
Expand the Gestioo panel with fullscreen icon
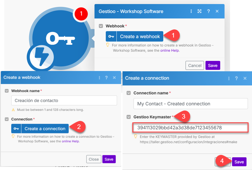point(199,12)
